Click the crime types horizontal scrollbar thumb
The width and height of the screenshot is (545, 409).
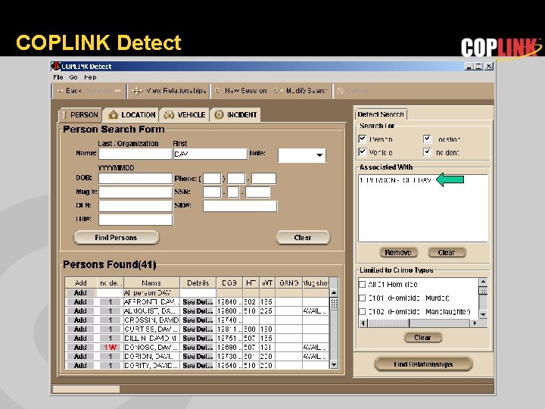coord(388,323)
